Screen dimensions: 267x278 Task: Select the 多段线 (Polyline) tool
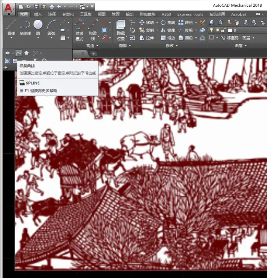tap(25, 27)
